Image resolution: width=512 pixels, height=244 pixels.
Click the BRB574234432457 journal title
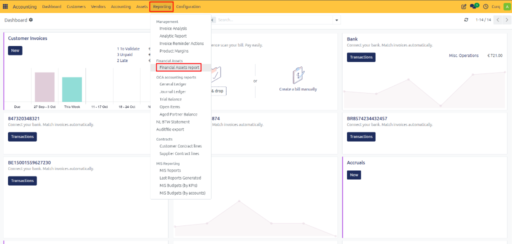(367, 118)
